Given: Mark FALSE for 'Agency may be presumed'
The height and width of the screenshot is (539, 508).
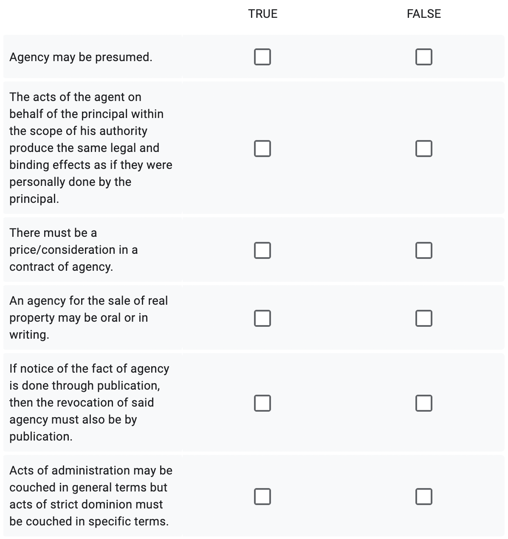Looking at the screenshot, I should coord(423,57).
